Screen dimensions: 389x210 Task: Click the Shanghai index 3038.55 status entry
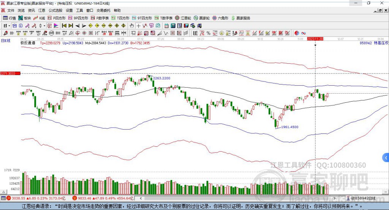(35, 198)
